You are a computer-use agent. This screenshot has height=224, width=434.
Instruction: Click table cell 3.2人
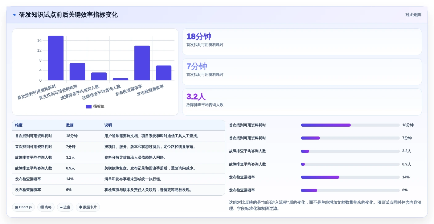click(70, 157)
